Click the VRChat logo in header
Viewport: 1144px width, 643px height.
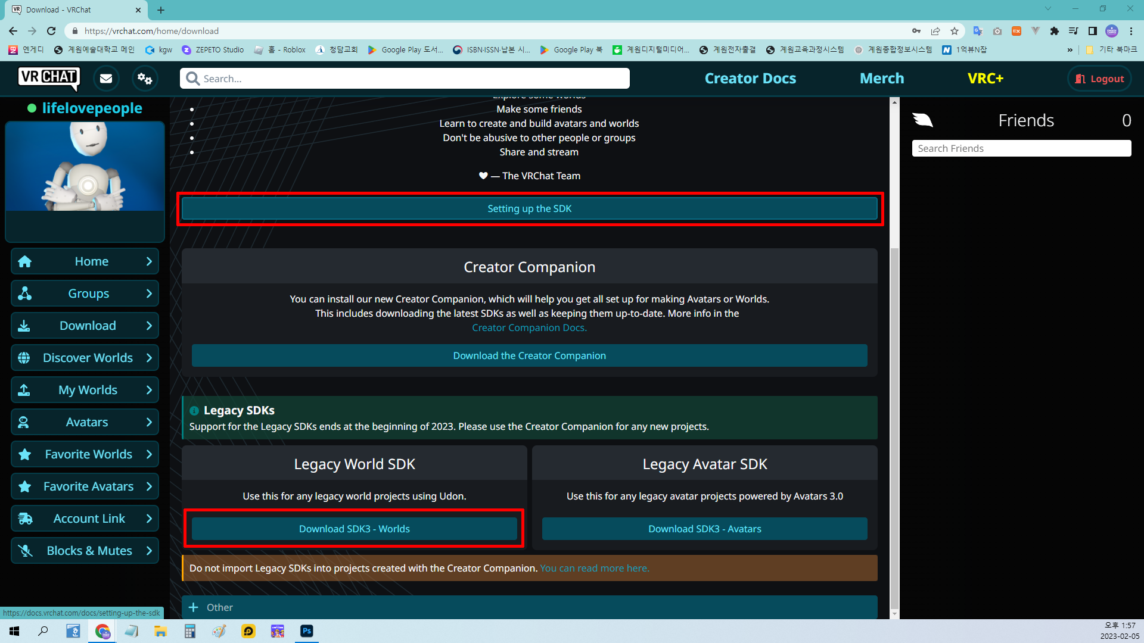pyautogui.click(x=49, y=78)
